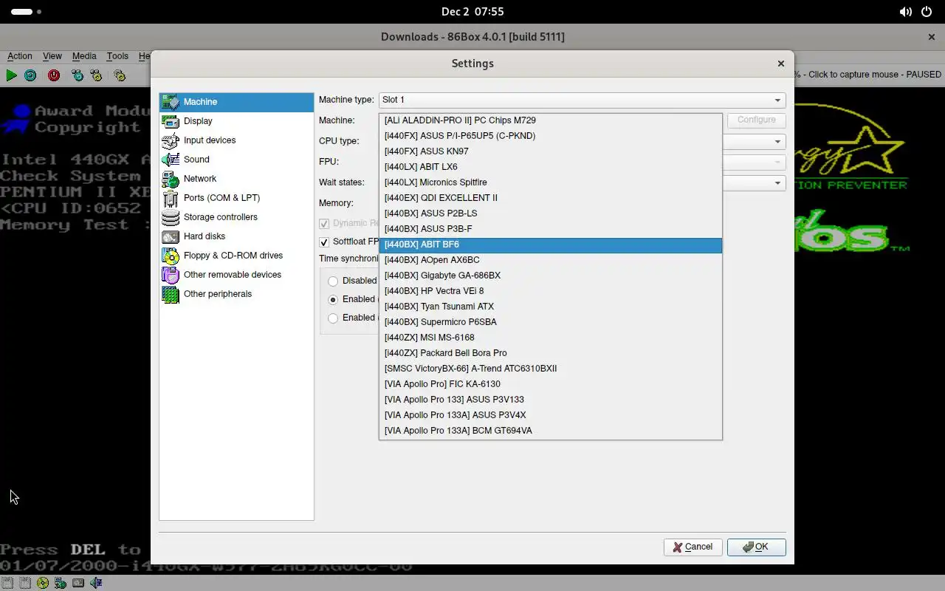Open the Storage controllers settings category
This screenshot has width=945, height=591.
tap(236, 217)
